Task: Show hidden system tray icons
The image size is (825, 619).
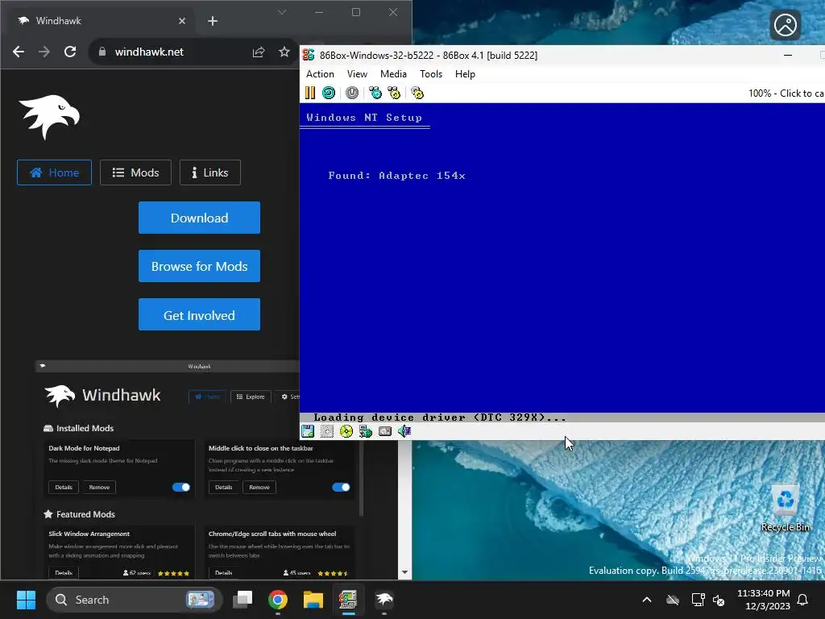Action: [647, 600]
